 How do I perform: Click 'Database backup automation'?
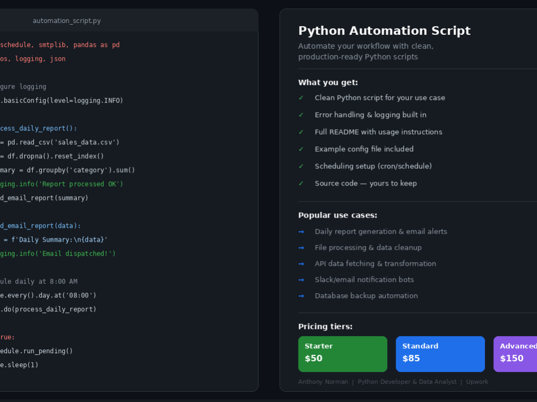coord(366,296)
